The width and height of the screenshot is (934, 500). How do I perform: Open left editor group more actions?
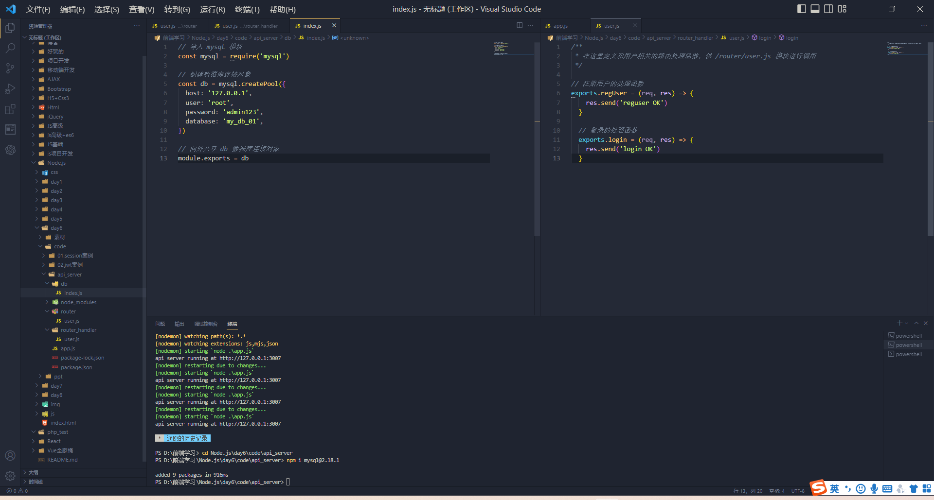point(530,25)
